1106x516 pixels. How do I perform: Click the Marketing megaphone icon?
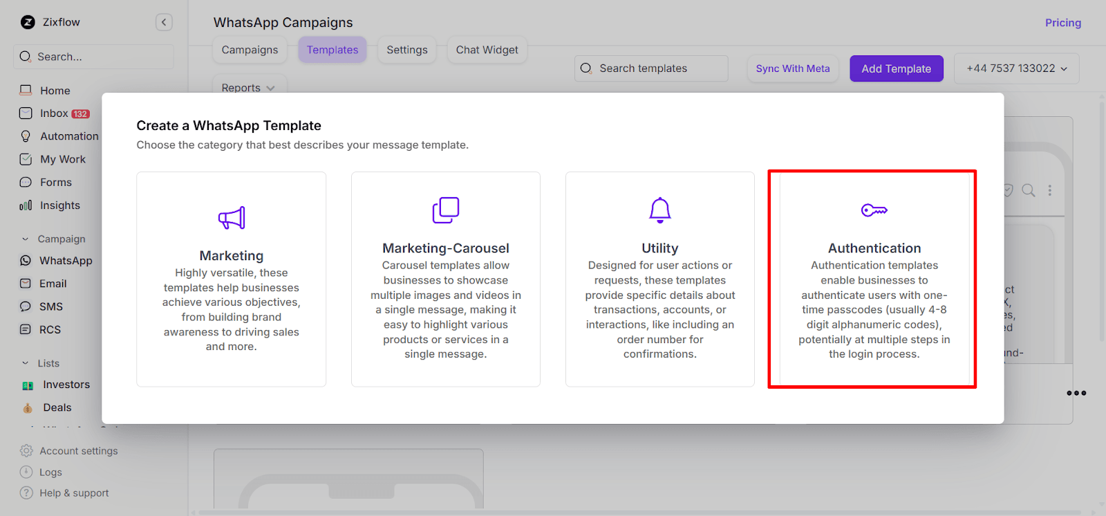click(232, 218)
